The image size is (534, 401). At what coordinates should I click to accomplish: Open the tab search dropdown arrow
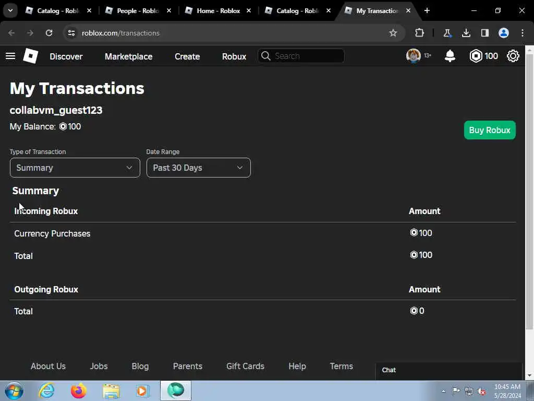tap(10, 10)
